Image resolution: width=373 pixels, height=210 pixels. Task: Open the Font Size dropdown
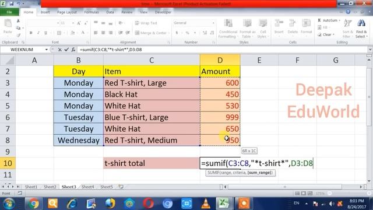click(72, 23)
